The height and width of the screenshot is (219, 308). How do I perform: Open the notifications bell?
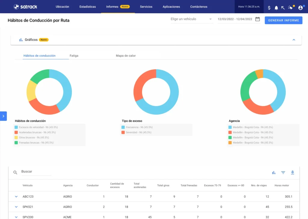(x=276, y=8)
